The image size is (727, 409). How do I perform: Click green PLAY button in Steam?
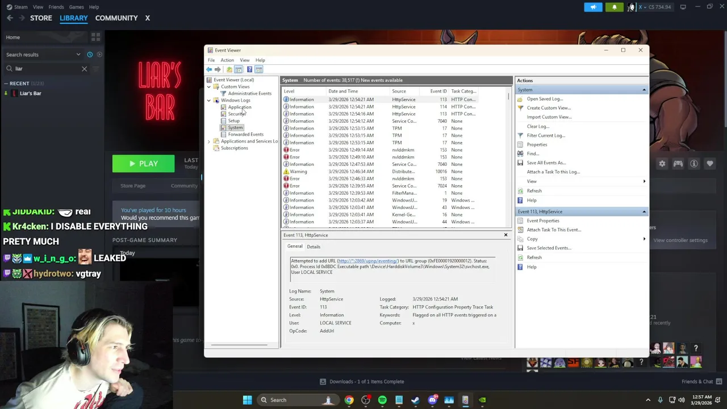(x=143, y=164)
